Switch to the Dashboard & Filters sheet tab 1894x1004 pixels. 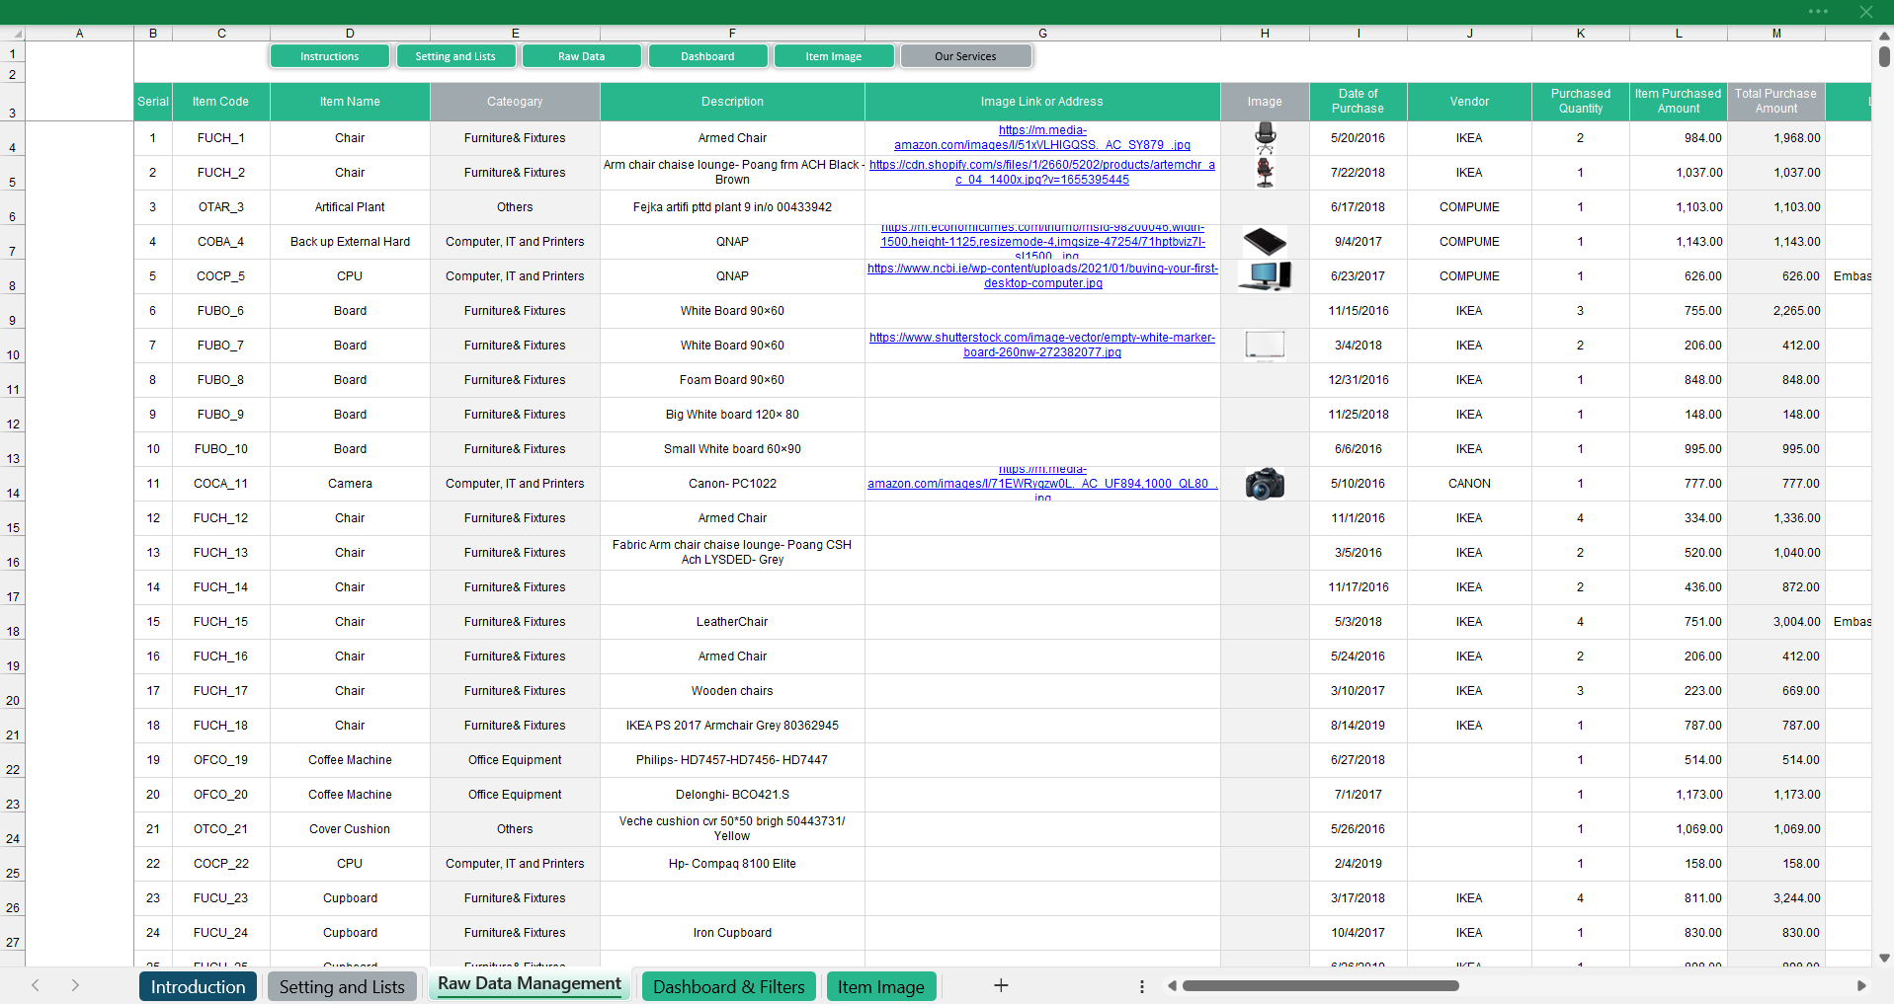pos(728,986)
